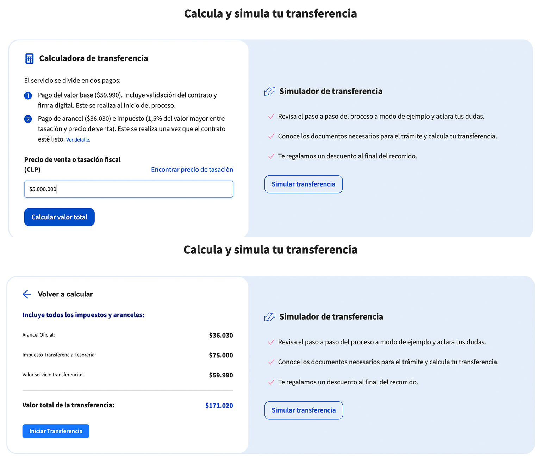The height and width of the screenshot is (464, 543).
Task: Click the pencil icon next to bottom "Simulador de transferencia"
Action: [x=269, y=316]
